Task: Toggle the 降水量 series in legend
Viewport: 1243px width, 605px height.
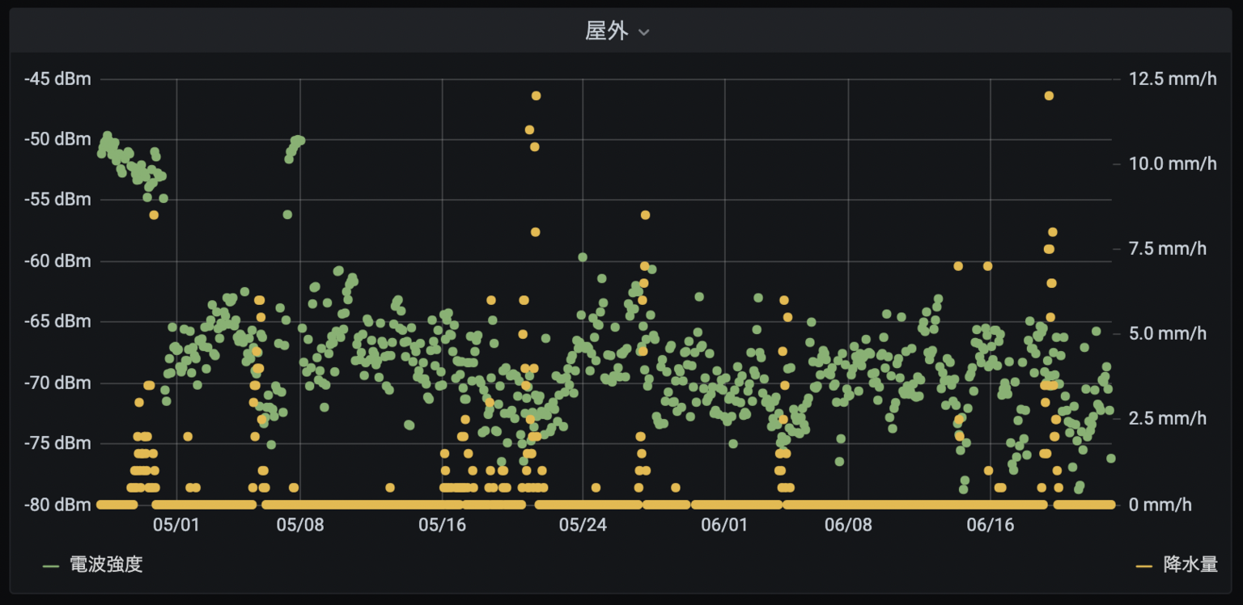Action: 1190,565
